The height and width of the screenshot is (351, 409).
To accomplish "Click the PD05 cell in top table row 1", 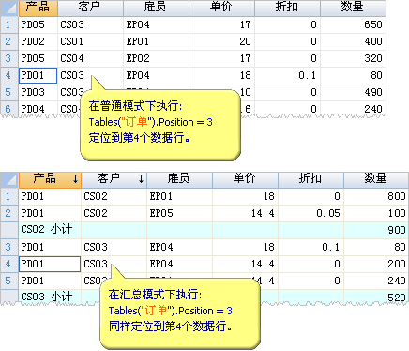I will pyautogui.click(x=38, y=24).
